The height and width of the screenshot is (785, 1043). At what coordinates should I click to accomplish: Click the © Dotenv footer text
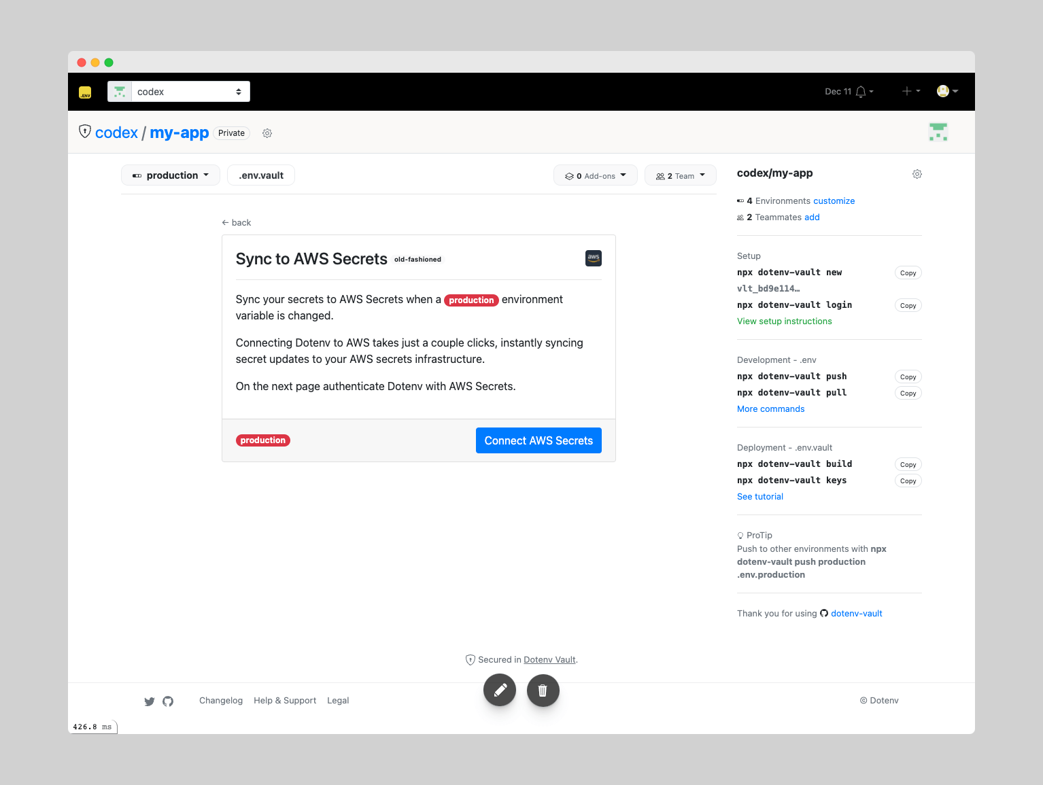879,700
